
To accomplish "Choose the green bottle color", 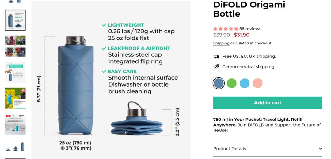I will pyautogui.click(x=232, y=83).
